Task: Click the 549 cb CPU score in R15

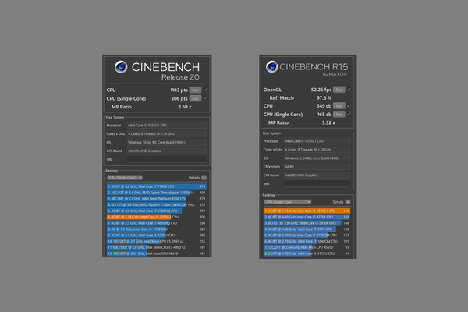Action: [x=324, y=106]
